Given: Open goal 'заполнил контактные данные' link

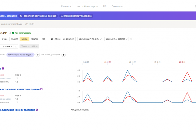Looking at the screenshot, I should (x=20, y=89).
